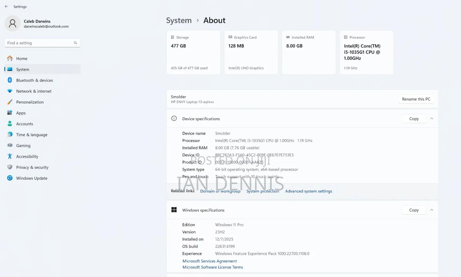Image resolution: width=461 pixels, height=277 pixels.
Task: Open the user profile avatar icon
Action: coord(12,23)
